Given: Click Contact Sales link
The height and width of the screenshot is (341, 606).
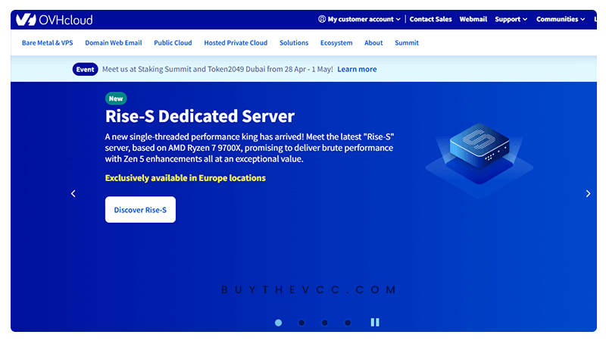Looking at the screenshot, I should 430,19.
